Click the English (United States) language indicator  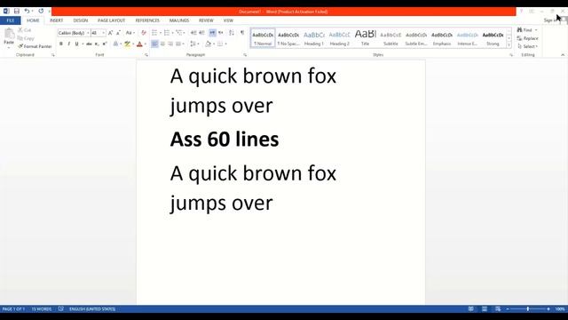click(x=92, y=308)
